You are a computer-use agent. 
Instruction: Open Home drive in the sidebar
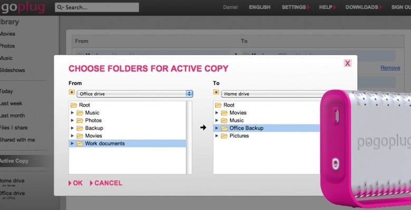coord(12,181)
